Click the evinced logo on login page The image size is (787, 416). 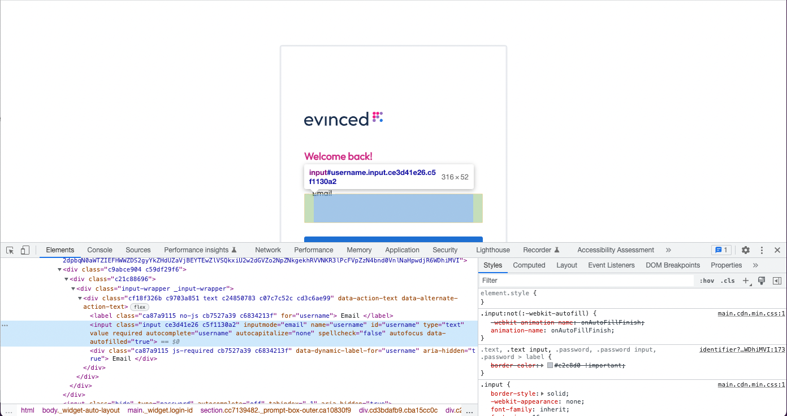point(343,119)
